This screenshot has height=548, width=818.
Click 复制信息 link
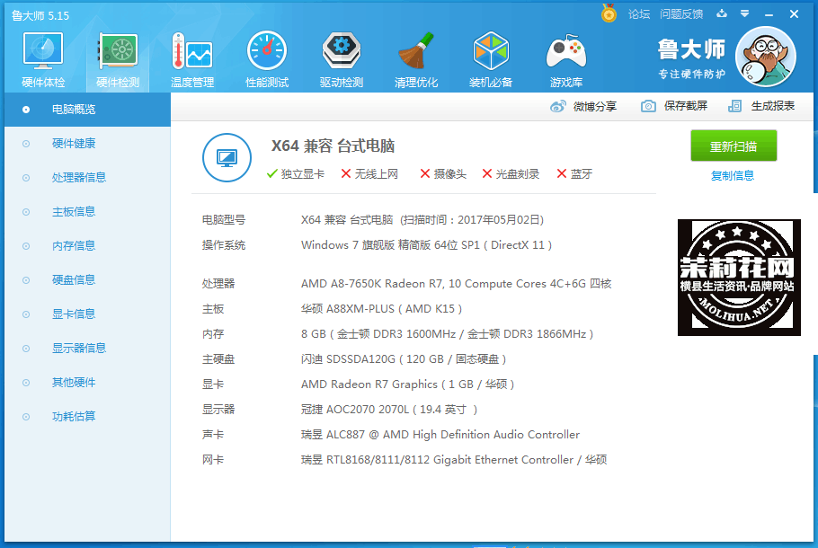click(x=733, y=176)
